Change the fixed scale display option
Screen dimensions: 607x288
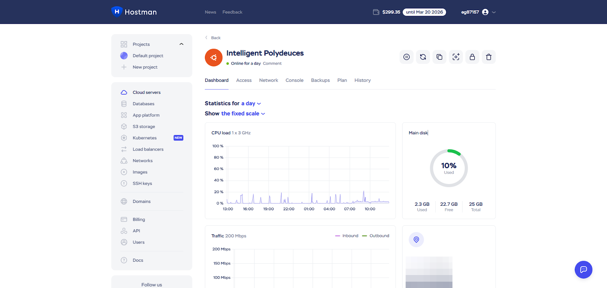243,114
